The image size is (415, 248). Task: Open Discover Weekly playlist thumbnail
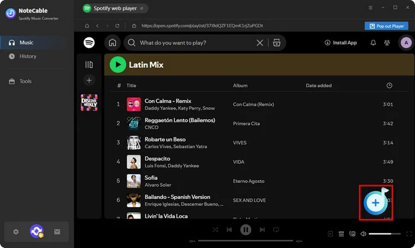89,102
